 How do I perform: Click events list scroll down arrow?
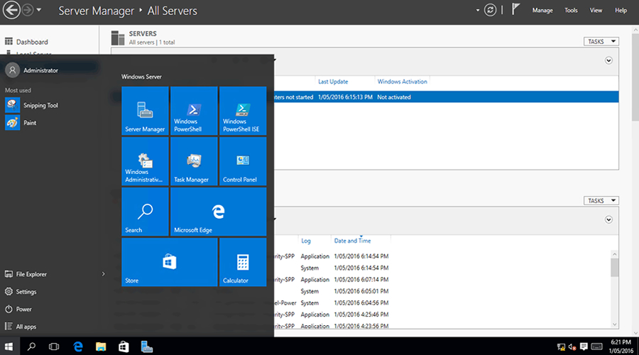click(x=615, y=324)
